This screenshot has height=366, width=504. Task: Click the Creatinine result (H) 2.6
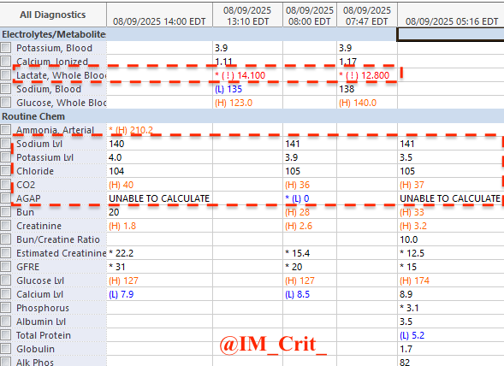[x=299, y=226]
